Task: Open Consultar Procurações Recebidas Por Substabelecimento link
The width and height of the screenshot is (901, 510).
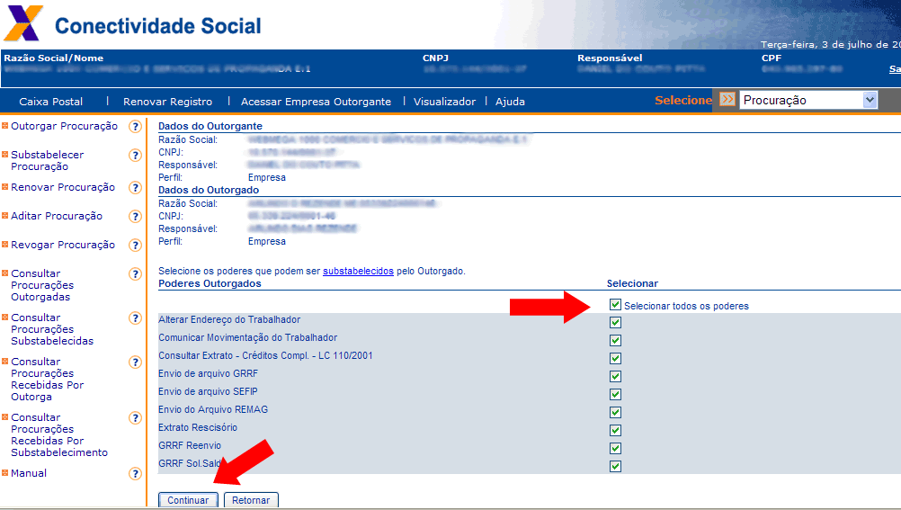Action: point(59,434)
